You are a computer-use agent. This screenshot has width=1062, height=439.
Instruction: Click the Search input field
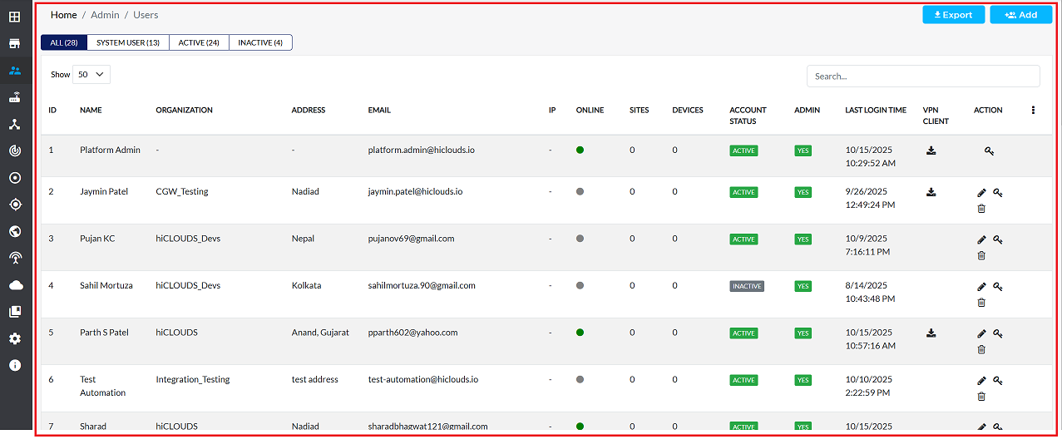point(922,76)
